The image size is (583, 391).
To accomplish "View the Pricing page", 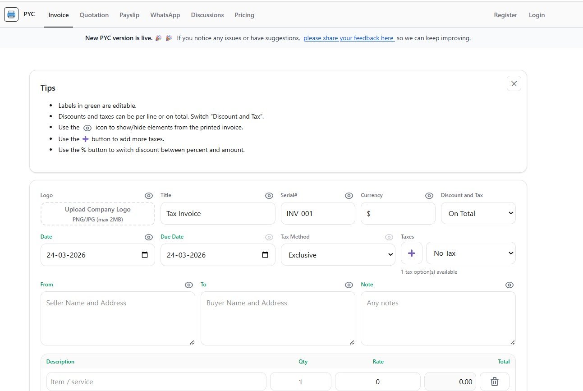I will [x=244, y=15].
